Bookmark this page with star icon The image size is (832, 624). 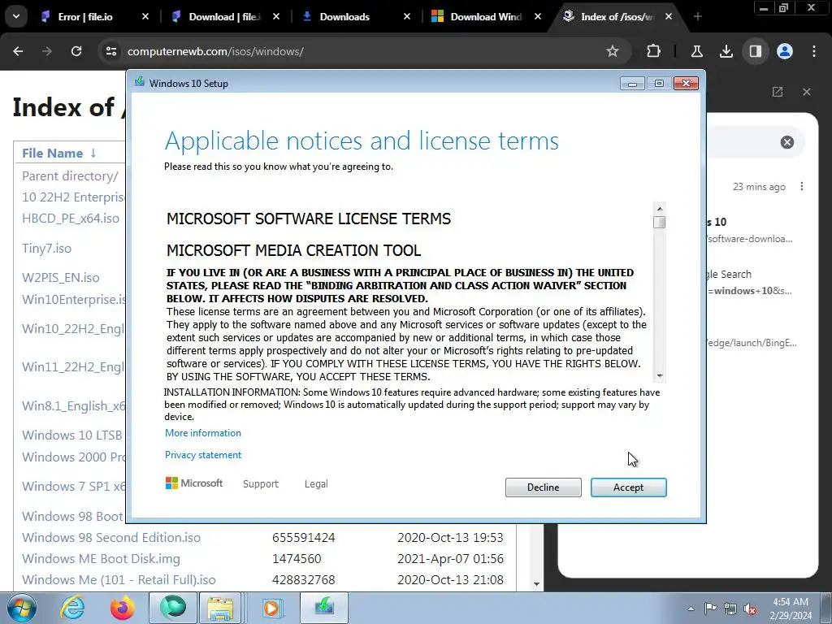[x=613, y=51]
